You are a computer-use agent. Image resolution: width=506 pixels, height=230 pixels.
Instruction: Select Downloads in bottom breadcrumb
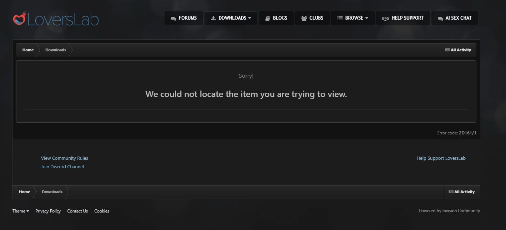click(x=52, y=192)
